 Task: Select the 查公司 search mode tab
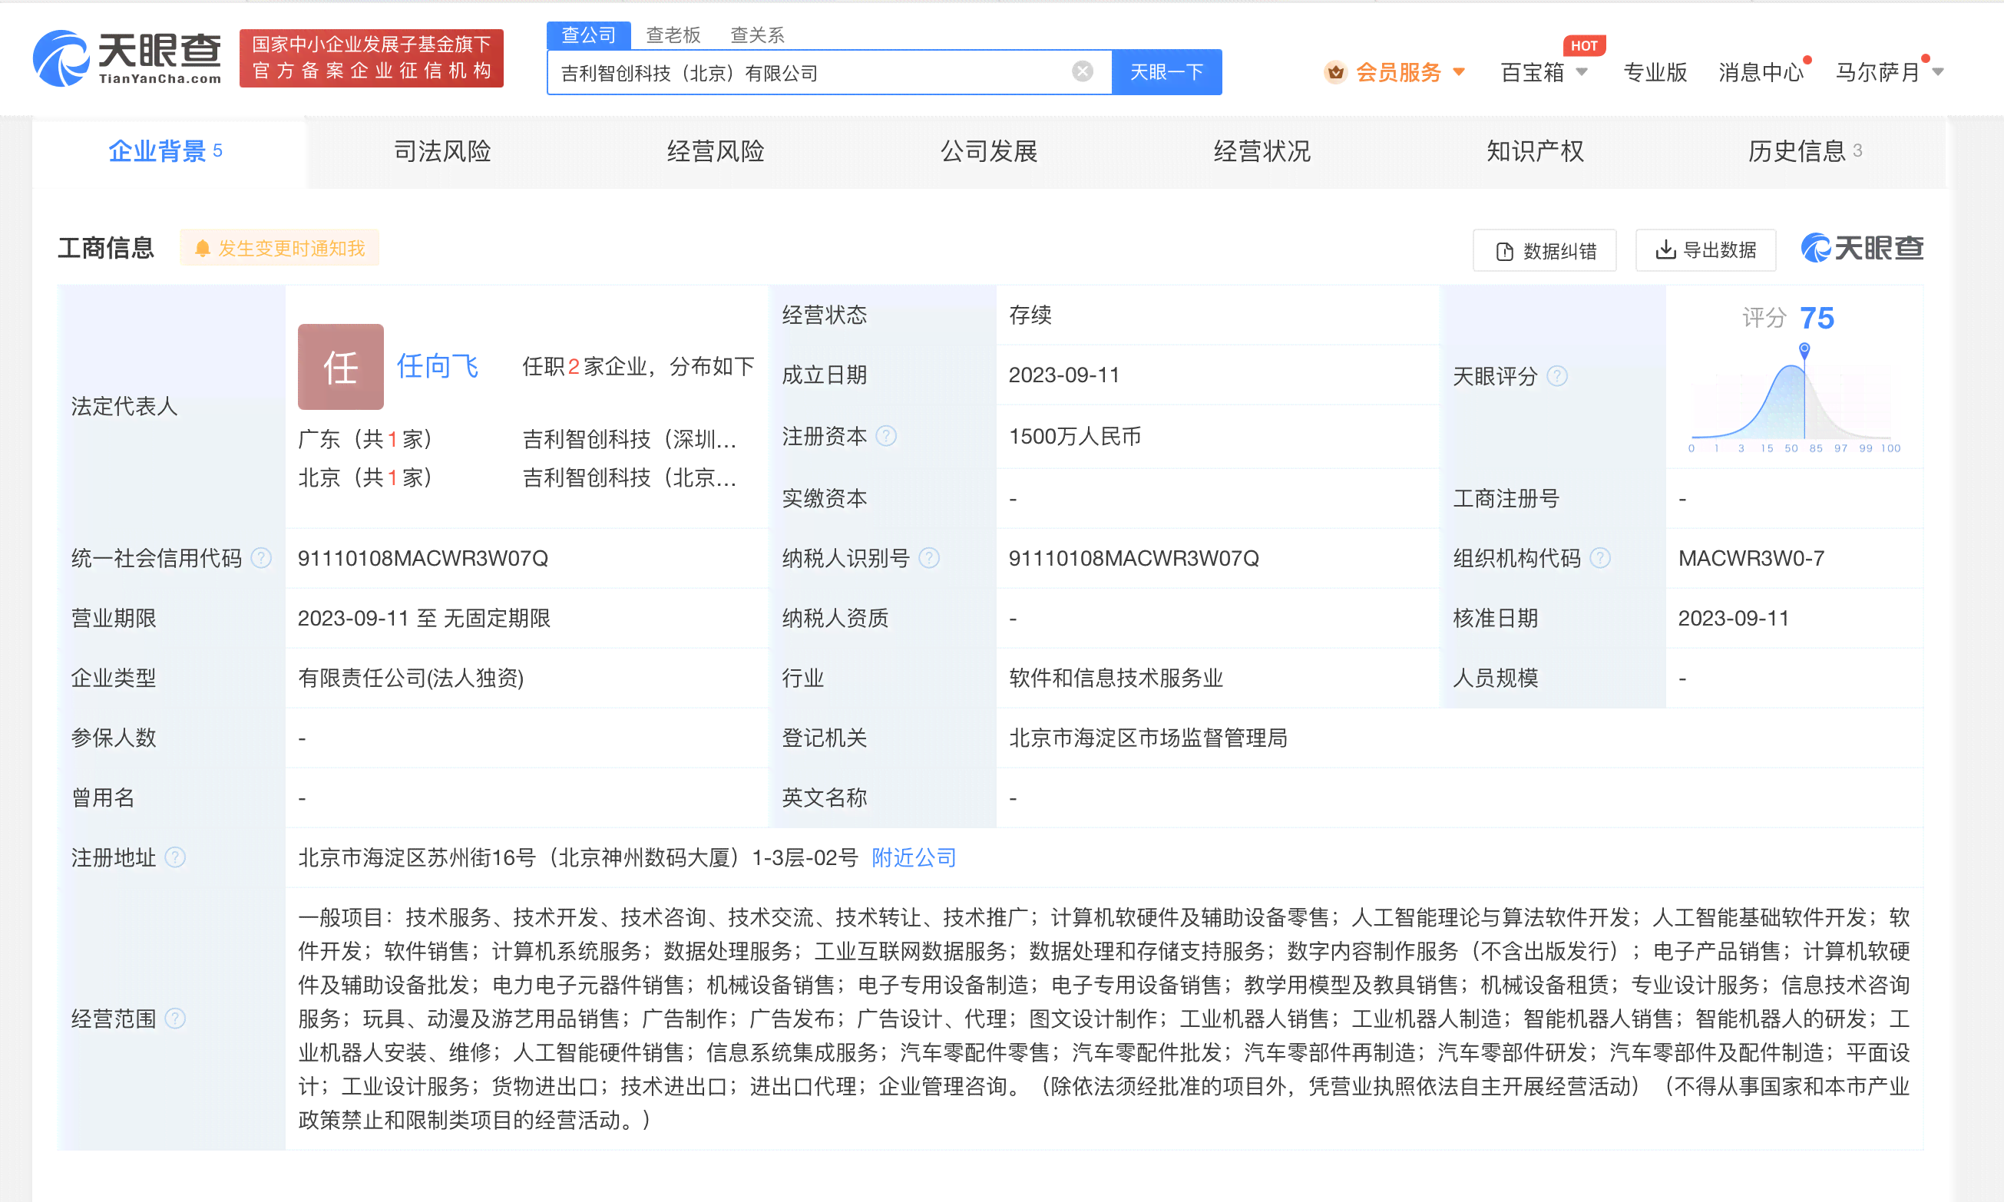pyautogui.click(x=589, y=35)
